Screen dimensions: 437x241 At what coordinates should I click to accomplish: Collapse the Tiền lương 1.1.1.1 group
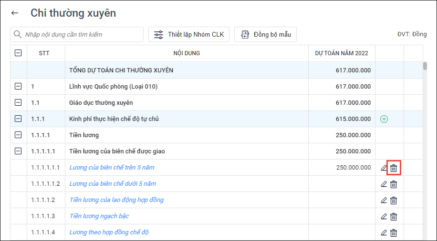(x=19, y=135)
